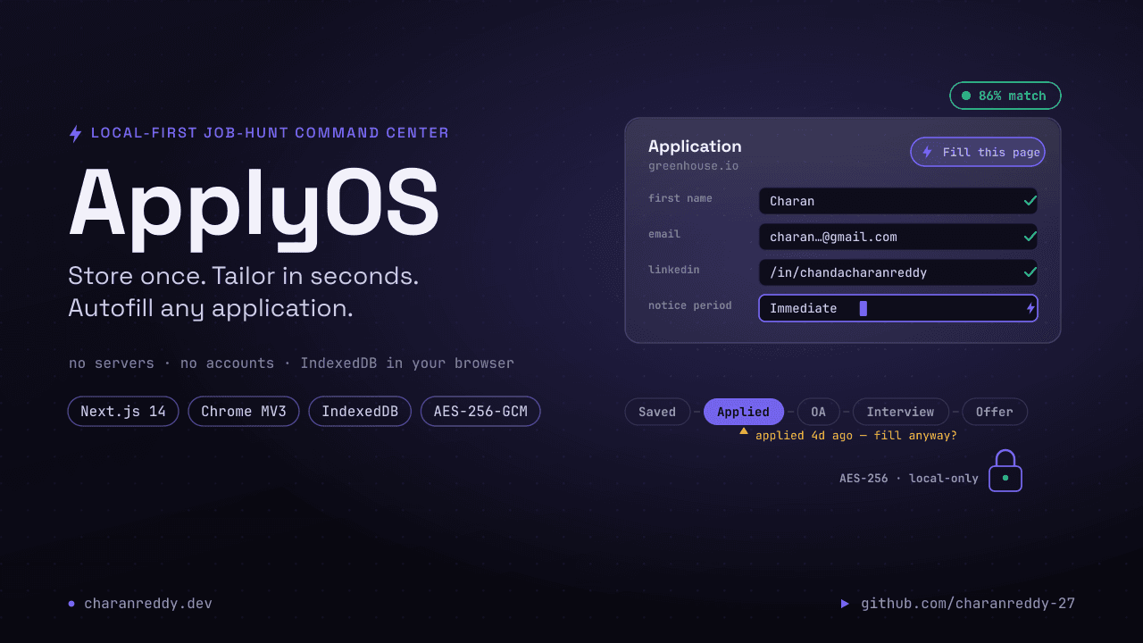Select the OA pipeline stage
This screenshot has width=1143, height=643.
(818, 412)
